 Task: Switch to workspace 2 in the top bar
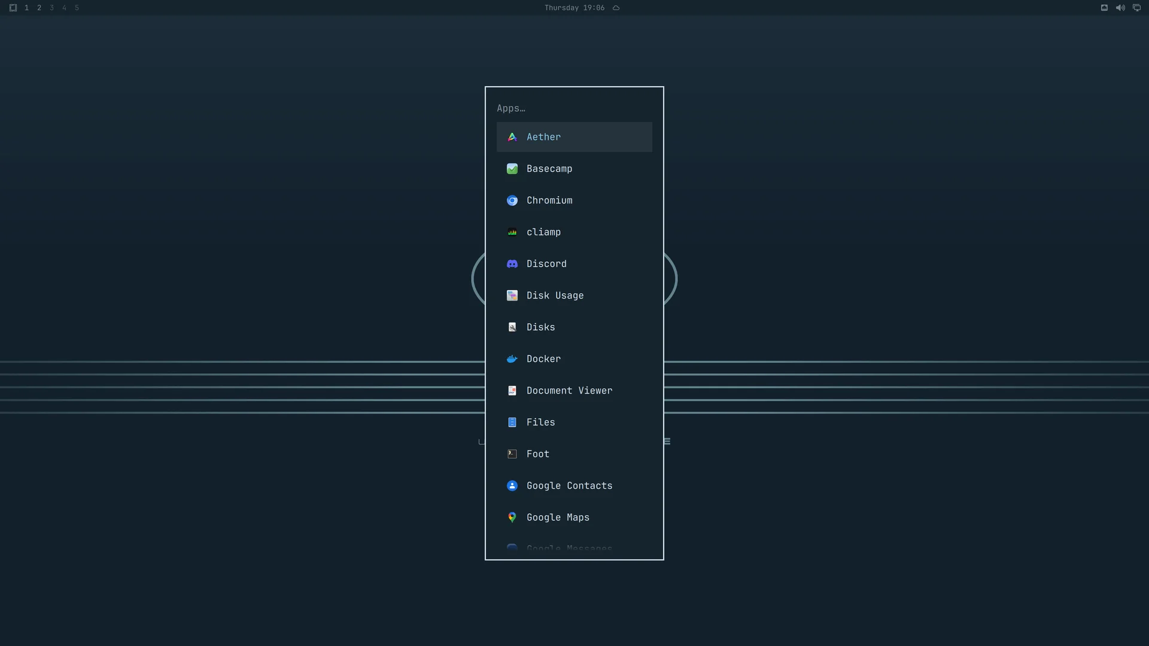click(x=39, y=8)
